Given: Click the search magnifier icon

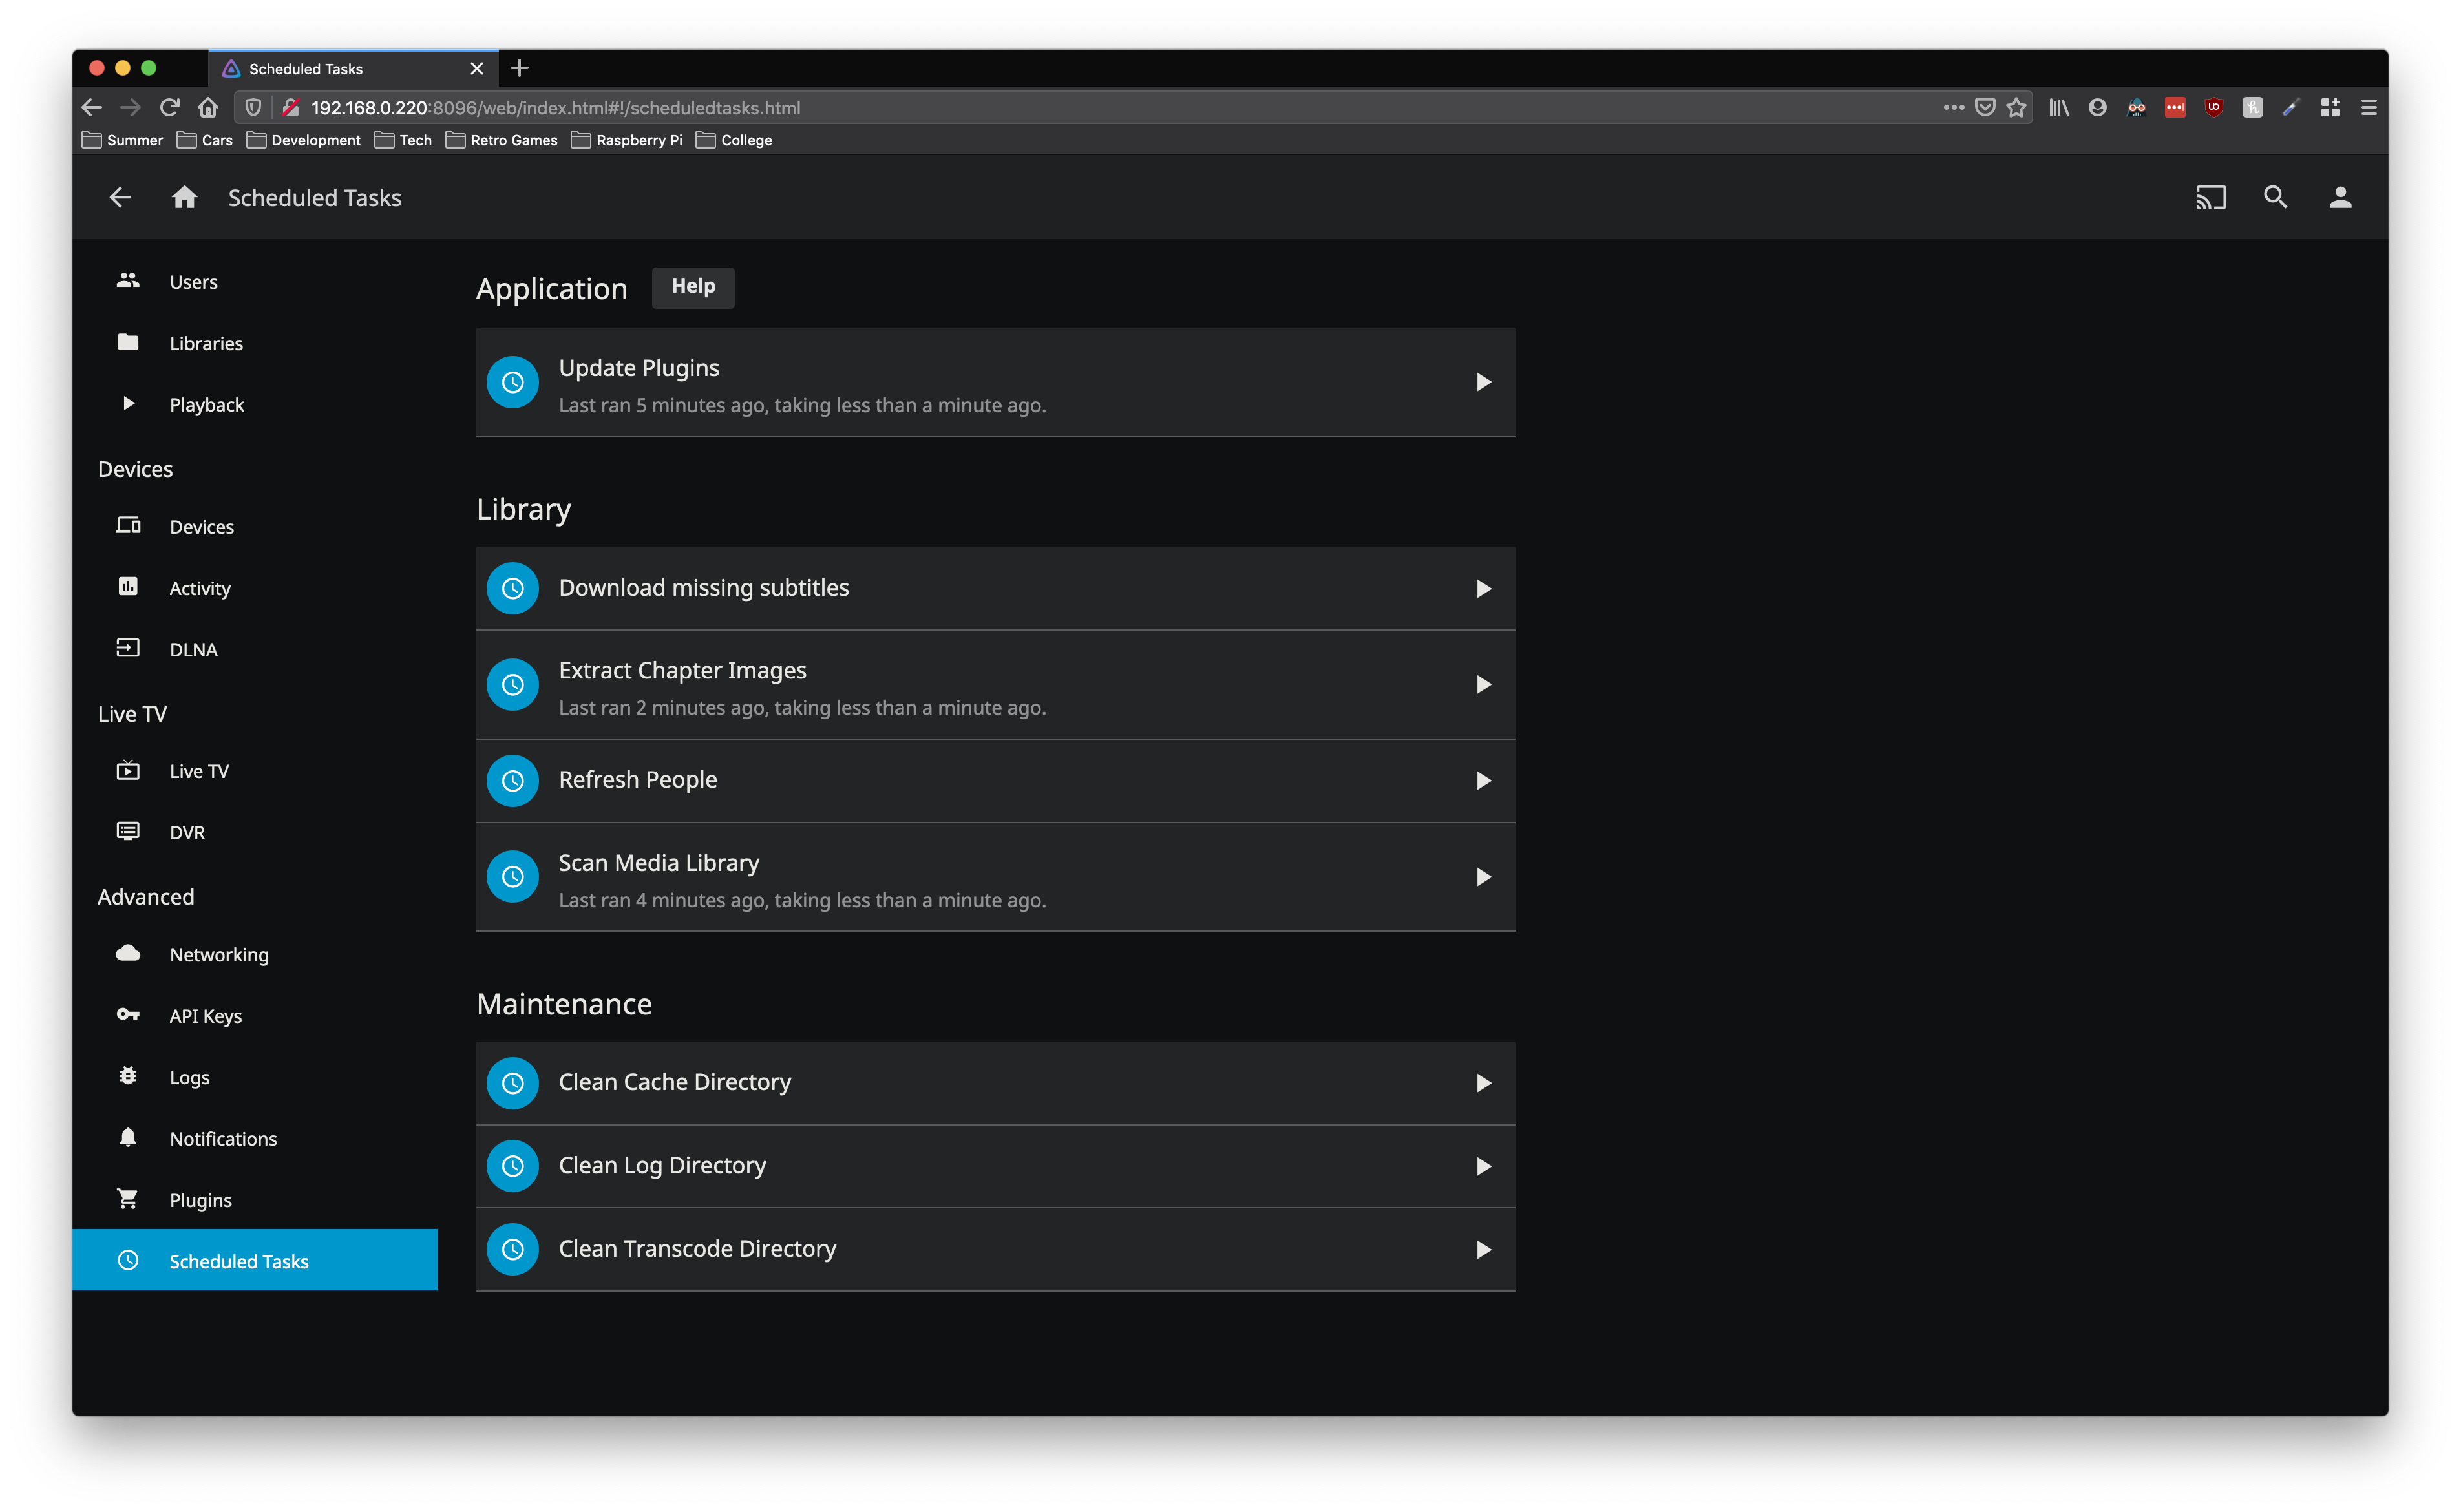Looking at the screenshot, I should [2275, 197].
